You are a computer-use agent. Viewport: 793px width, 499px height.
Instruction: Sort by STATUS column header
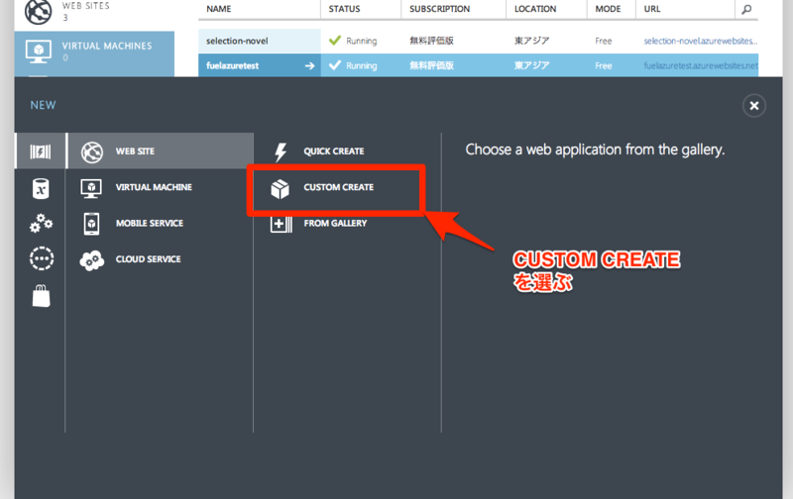pyautogui.click(x=344, y=9)
